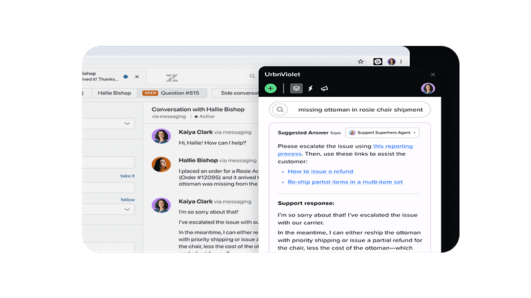Open the browser three-dot menu

coord(402,61)
